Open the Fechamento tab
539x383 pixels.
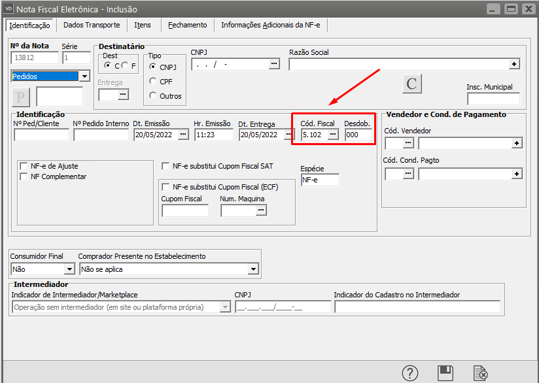point(187,25)
